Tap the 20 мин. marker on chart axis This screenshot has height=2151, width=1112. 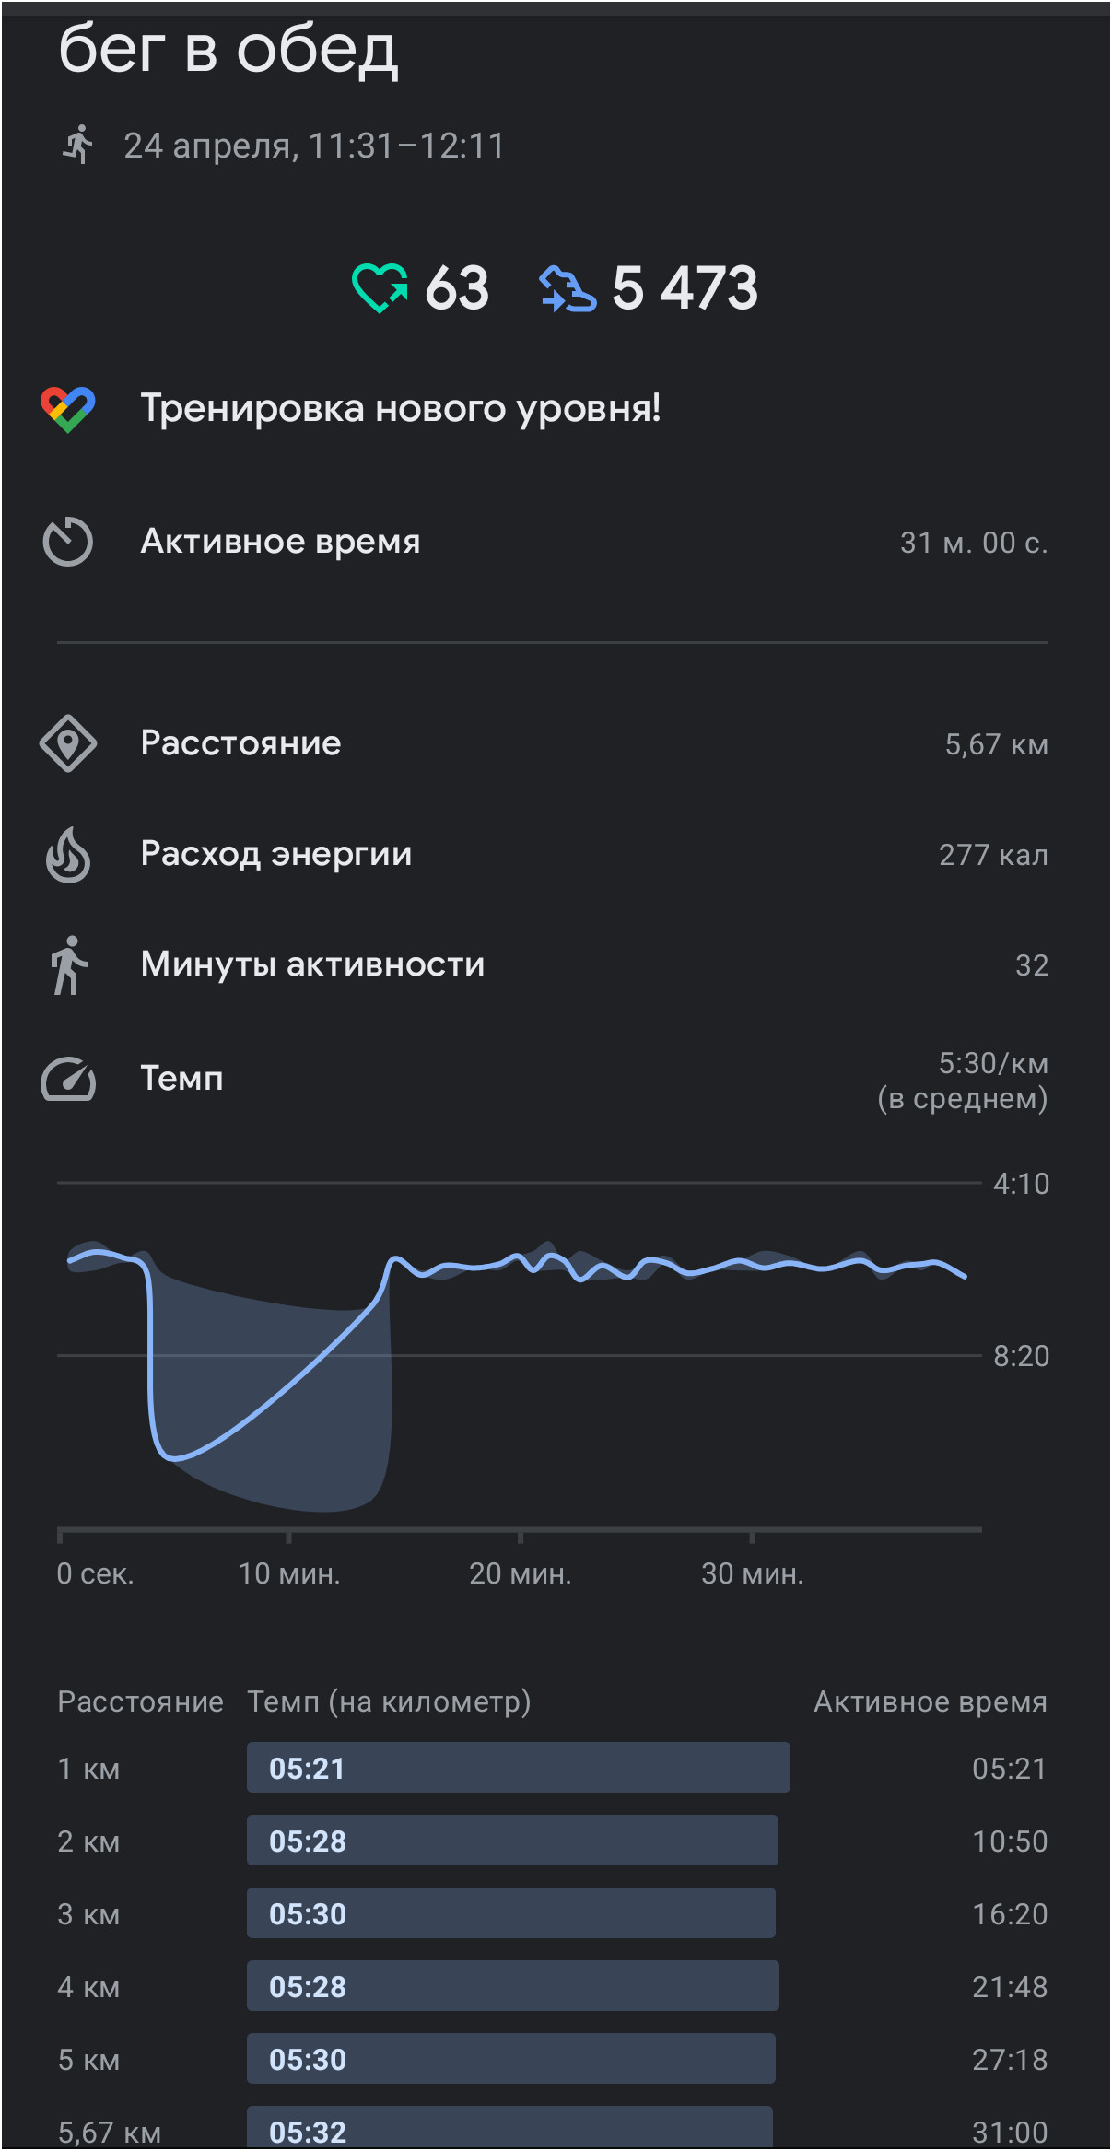point(521,1573)
